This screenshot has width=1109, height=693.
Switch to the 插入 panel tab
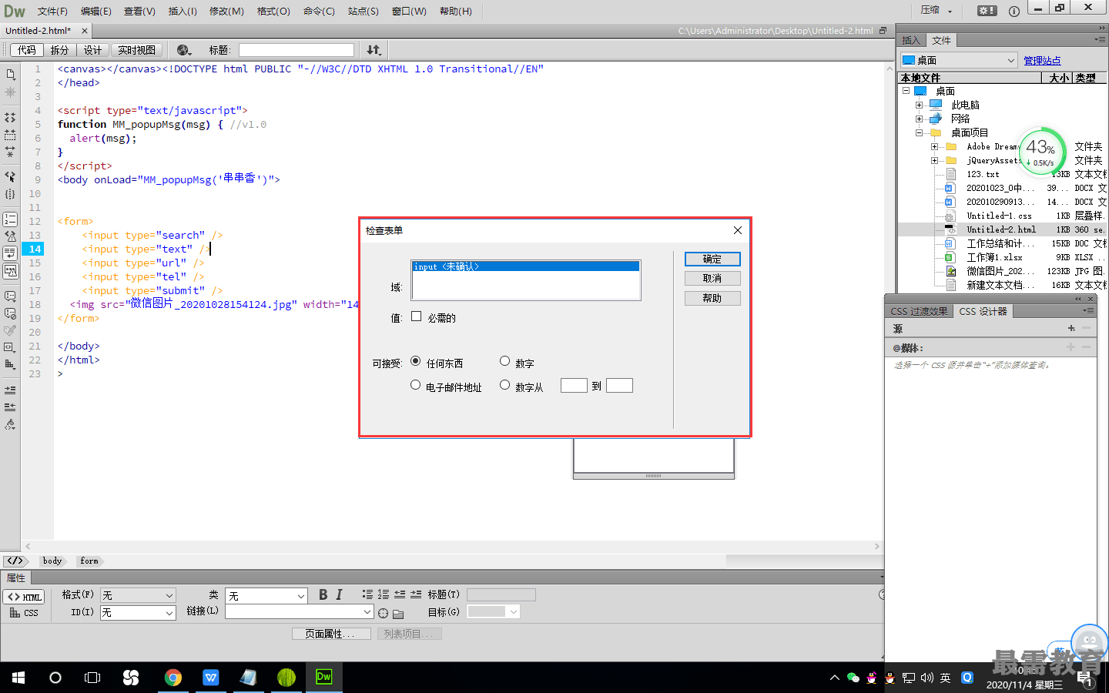click(911, 40)
